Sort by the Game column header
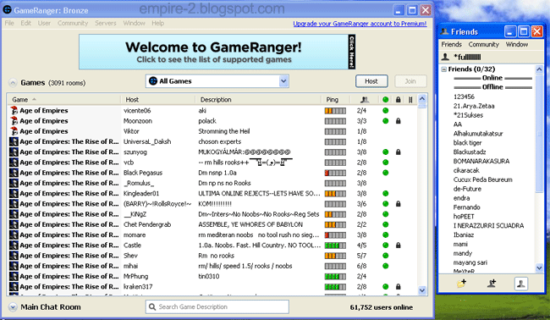The height and width of the screenshot is (320, 550). 64,100
